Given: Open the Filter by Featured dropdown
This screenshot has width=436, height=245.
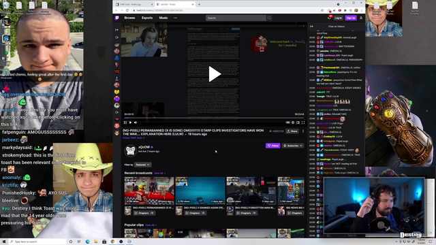Looking at the screenshot, I should pos(143,165).
